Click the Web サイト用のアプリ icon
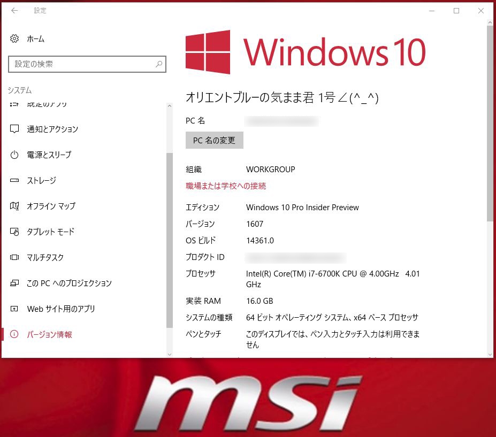The image size is (496, 437). click(x=14, y=309)
